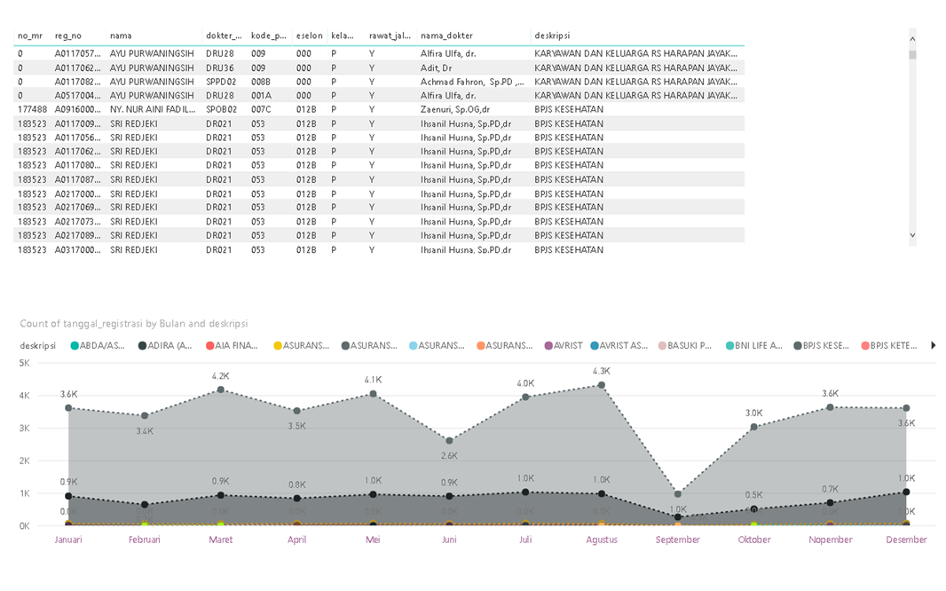The image size is (946, 591).
Task: Click the Mei data point at 4.1K
Action: (373, 394)
